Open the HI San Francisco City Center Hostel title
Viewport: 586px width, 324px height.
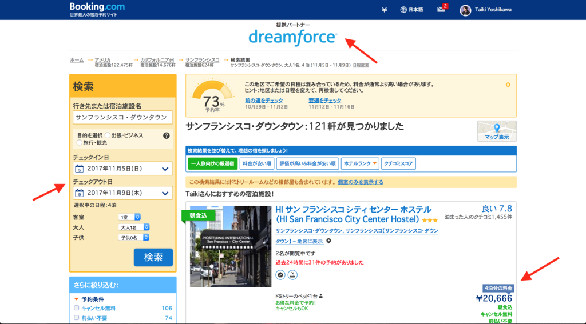point(353,214)
